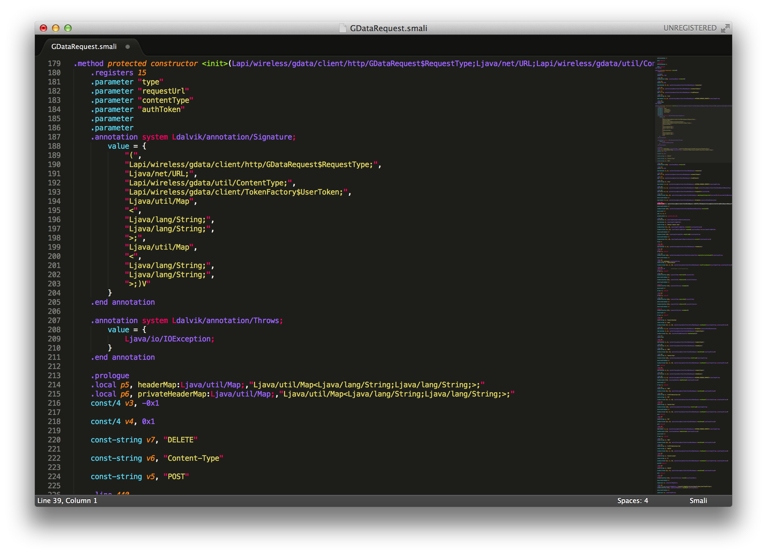The image size is (767, 555).
Task: Click the red close window button
Action: (x=43, y=28)
